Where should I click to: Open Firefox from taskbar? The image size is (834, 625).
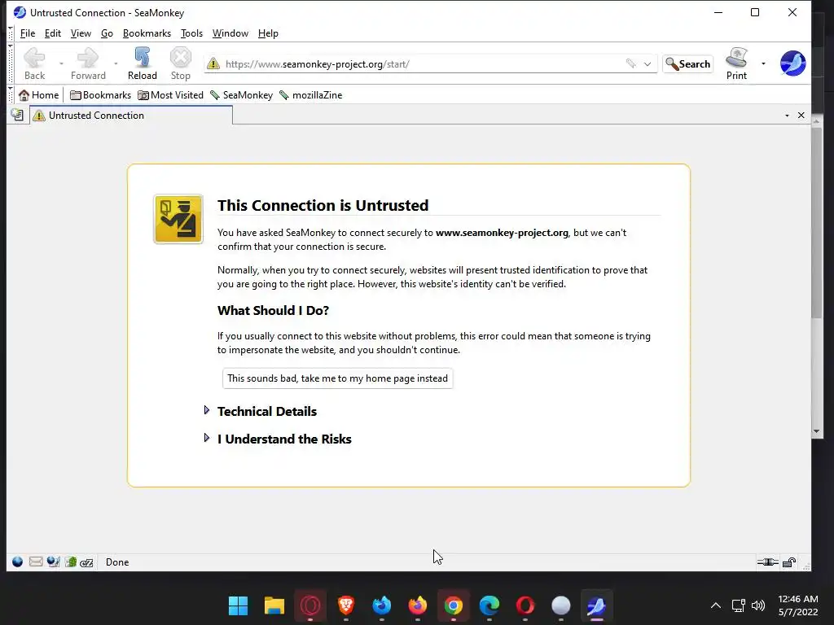418,605
